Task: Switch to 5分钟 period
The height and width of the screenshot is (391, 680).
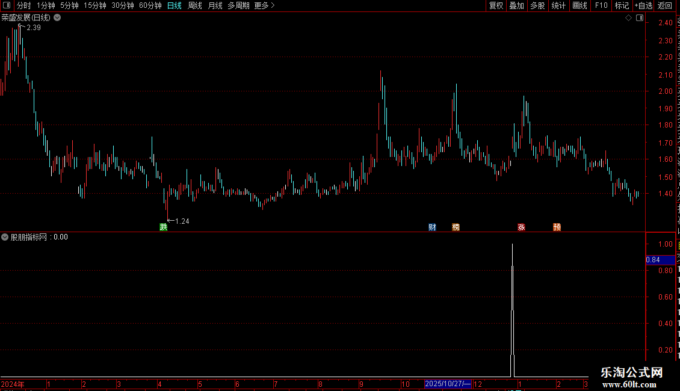Action: pyautogui.click(x=69, y=5)
